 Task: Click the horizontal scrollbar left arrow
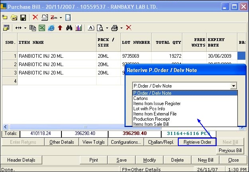point(6,127)
